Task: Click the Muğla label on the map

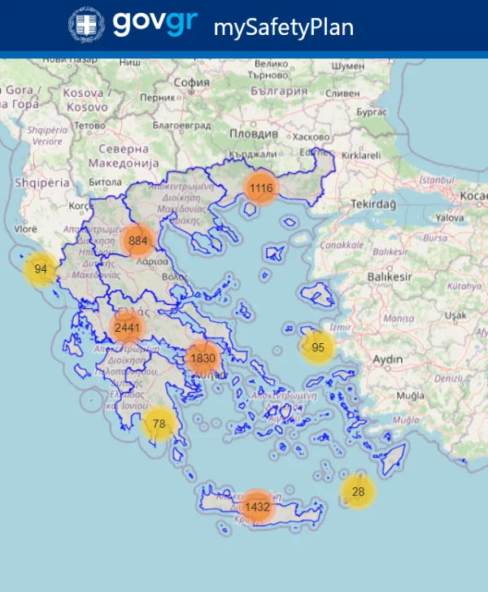Action: pos(404,395)
